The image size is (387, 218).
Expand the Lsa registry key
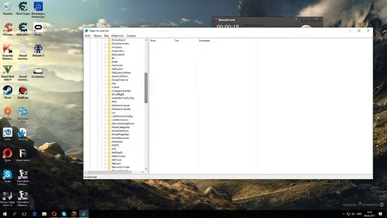click(105, 113)
